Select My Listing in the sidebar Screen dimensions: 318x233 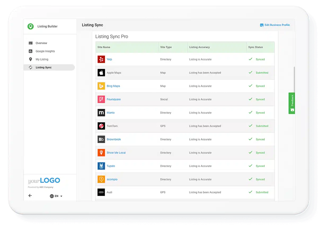click(42, 59)
